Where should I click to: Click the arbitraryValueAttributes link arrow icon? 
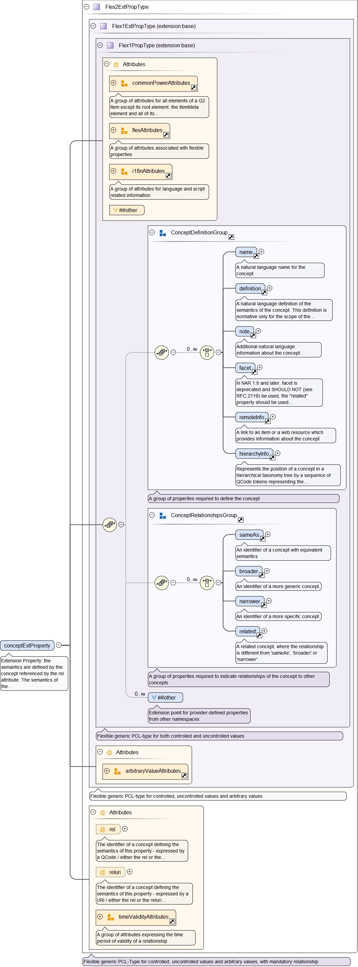click(184, 775)
